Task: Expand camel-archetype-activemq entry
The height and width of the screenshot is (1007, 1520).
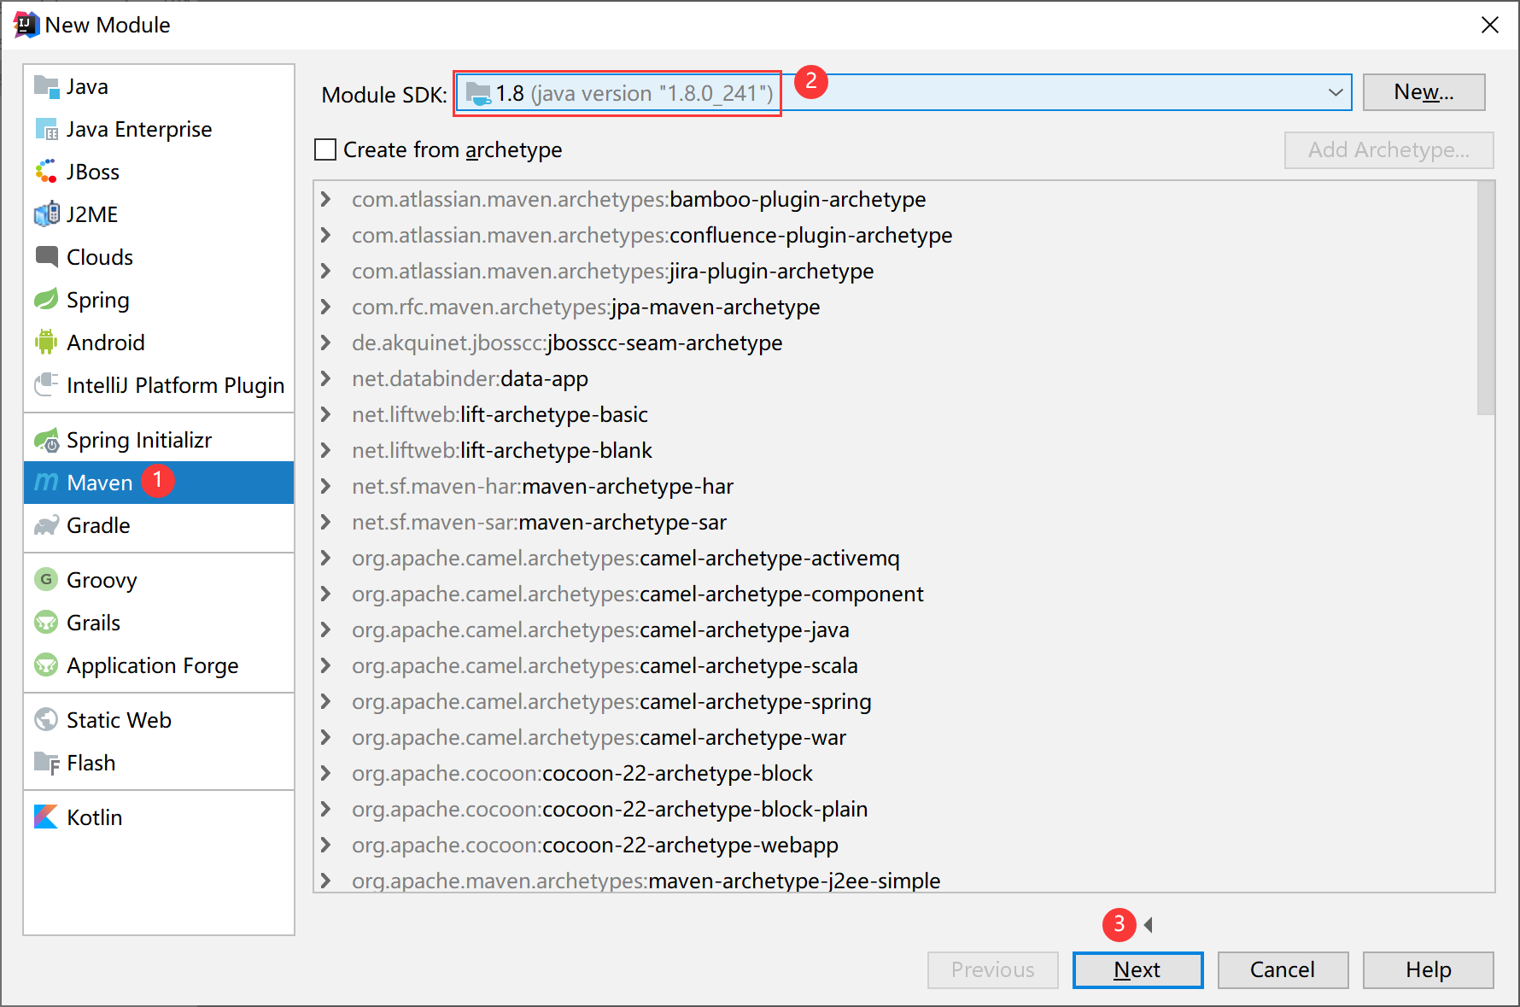Action: pyautogui.click(x=325, y=558)
